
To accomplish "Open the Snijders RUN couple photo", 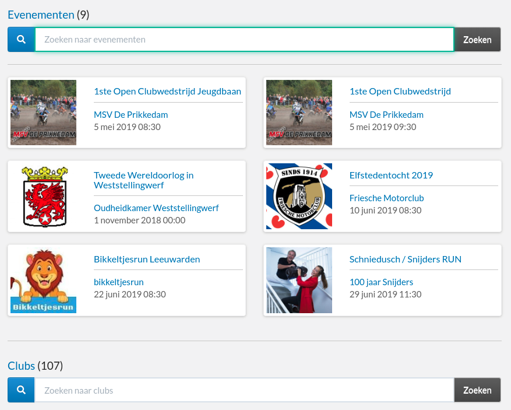I will [x=299, y=280].
